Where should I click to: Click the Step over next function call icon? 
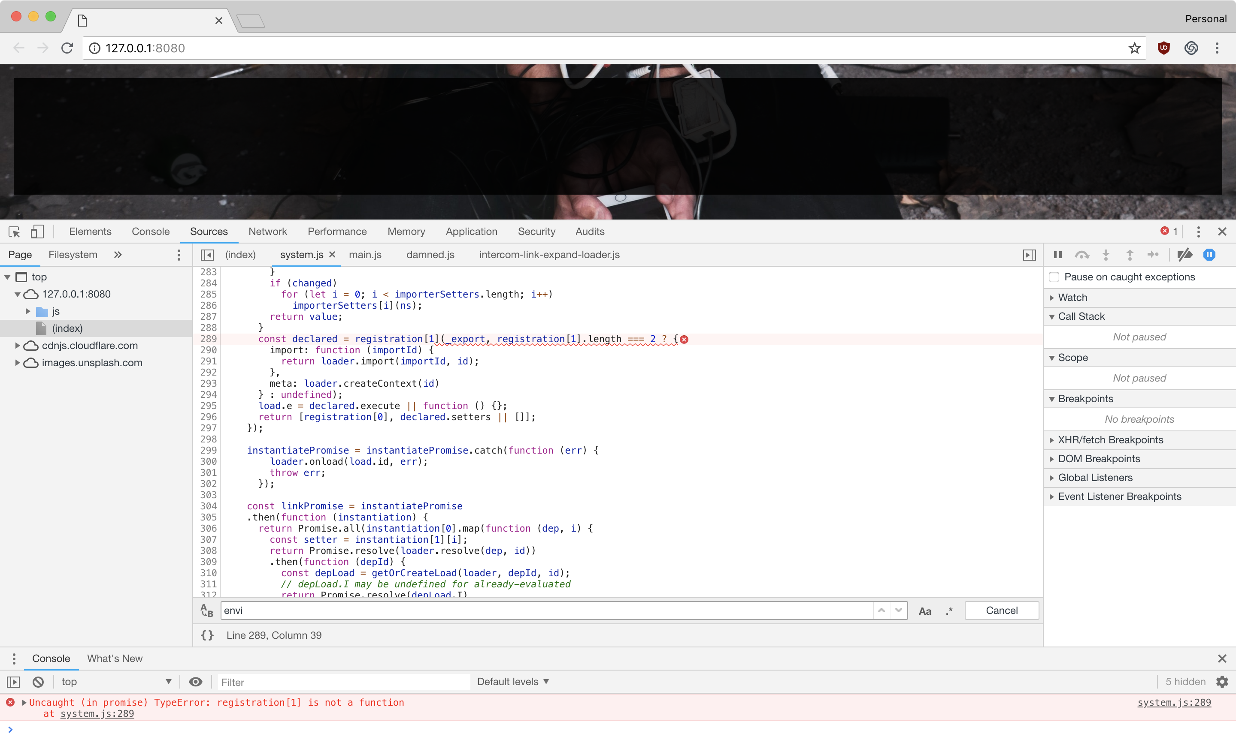pyautogui.click(x=1082, y=255)
